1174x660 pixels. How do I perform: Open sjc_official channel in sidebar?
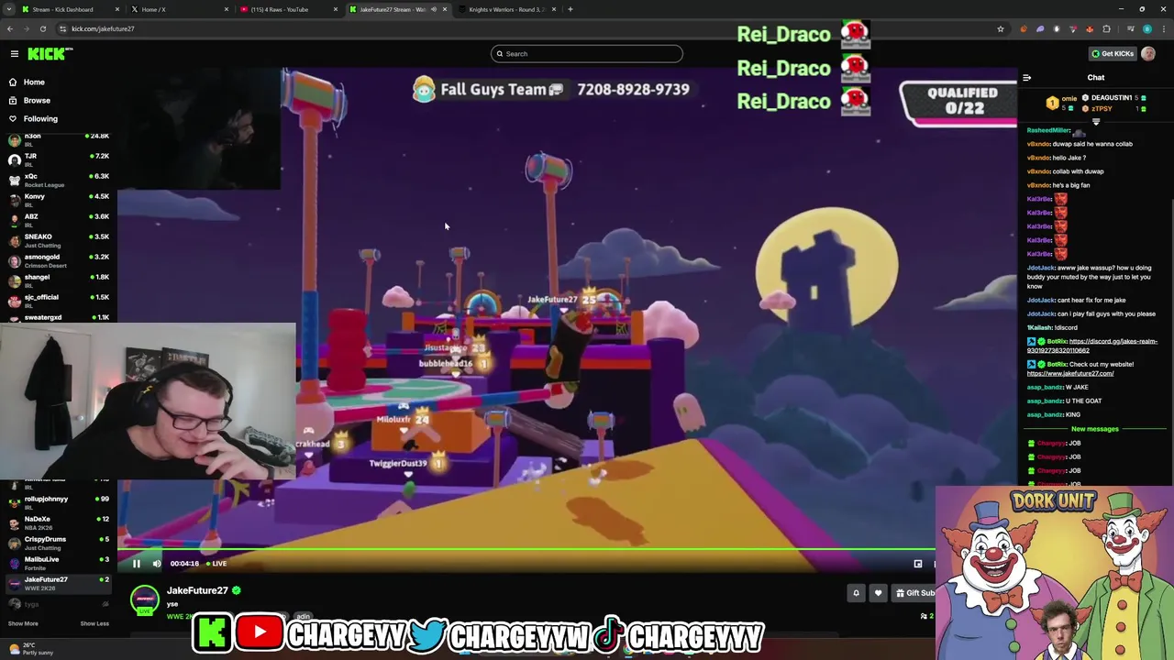pyautogui.click(x=57, y=301)
